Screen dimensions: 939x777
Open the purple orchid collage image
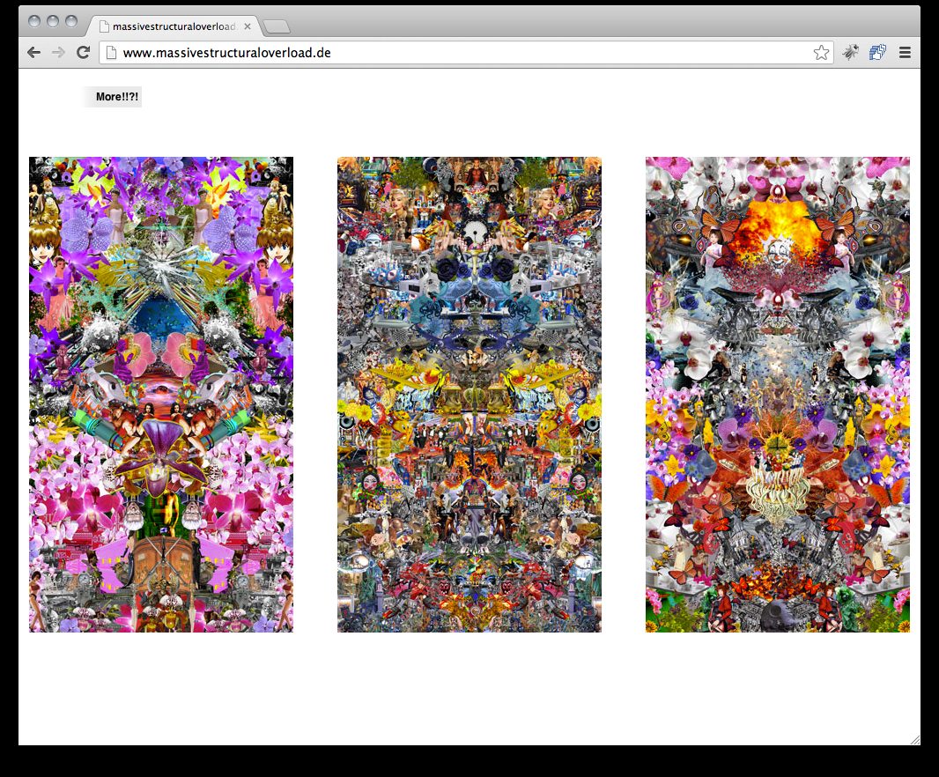click(x=161, y=394)
